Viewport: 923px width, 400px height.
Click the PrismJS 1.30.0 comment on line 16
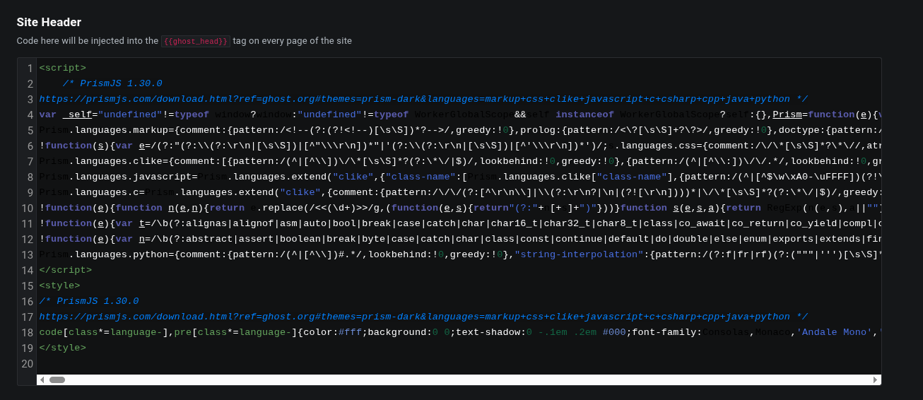pyautogui.click(x=89, y=301)
